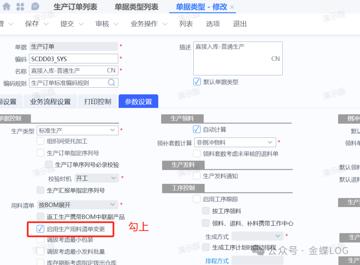Close the 单据类型 - 修改 tab
The height and width of the screenshot is (265, 360).
coord(232,7)
